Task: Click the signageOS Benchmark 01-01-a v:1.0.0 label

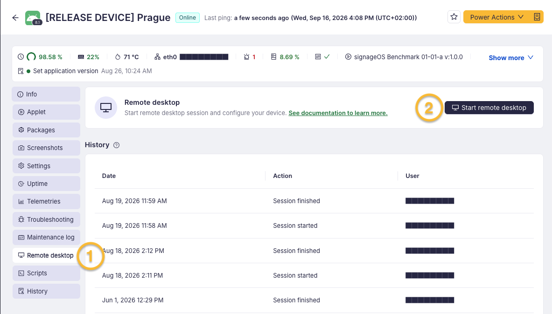Action: [x=408, y=57]
